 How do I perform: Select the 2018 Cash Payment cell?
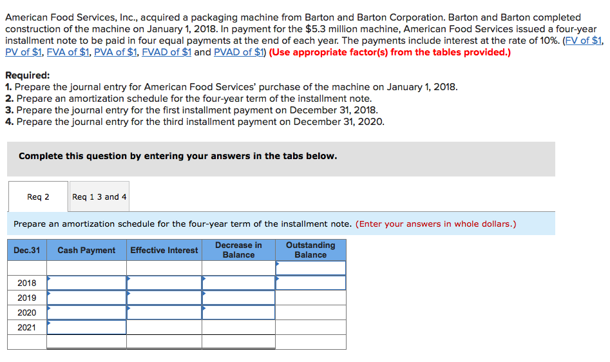pos(86,283)
